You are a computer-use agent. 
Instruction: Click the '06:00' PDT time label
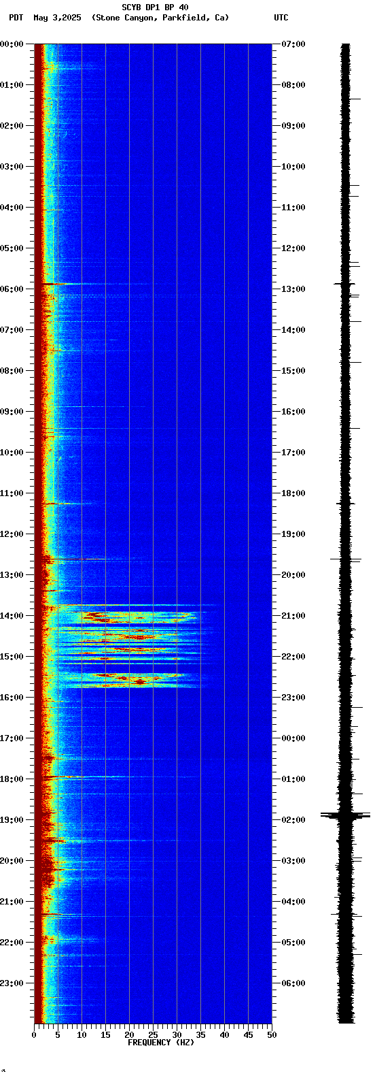[x=11, y=289]
